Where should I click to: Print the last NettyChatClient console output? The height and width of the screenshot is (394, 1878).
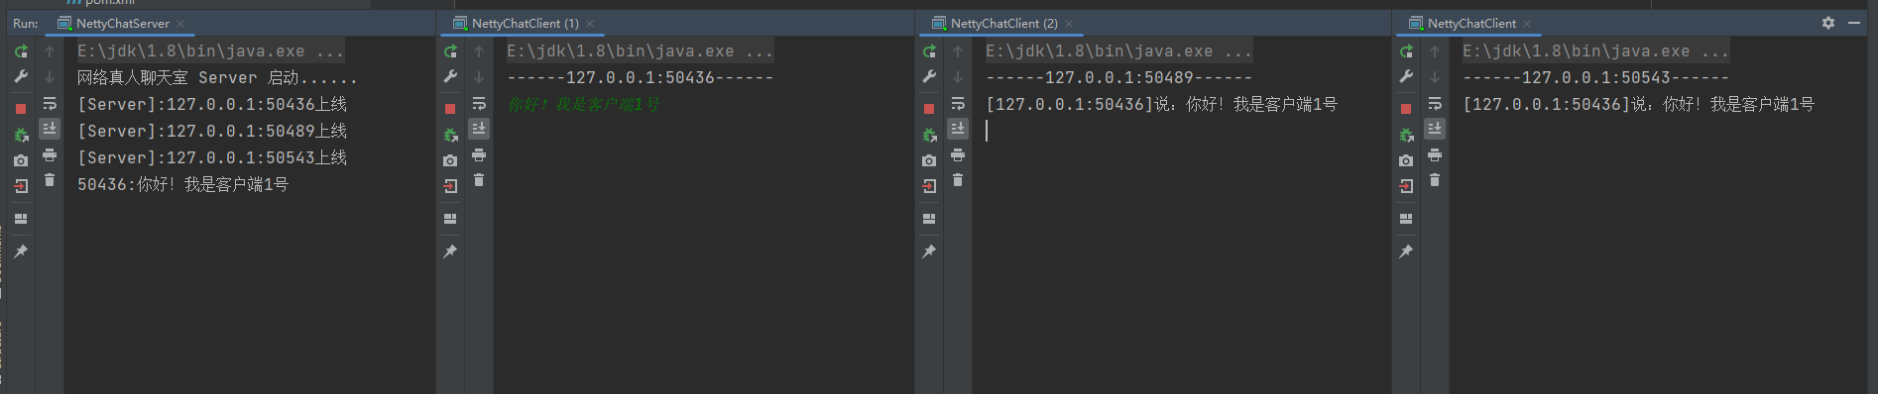point(1435,155)
